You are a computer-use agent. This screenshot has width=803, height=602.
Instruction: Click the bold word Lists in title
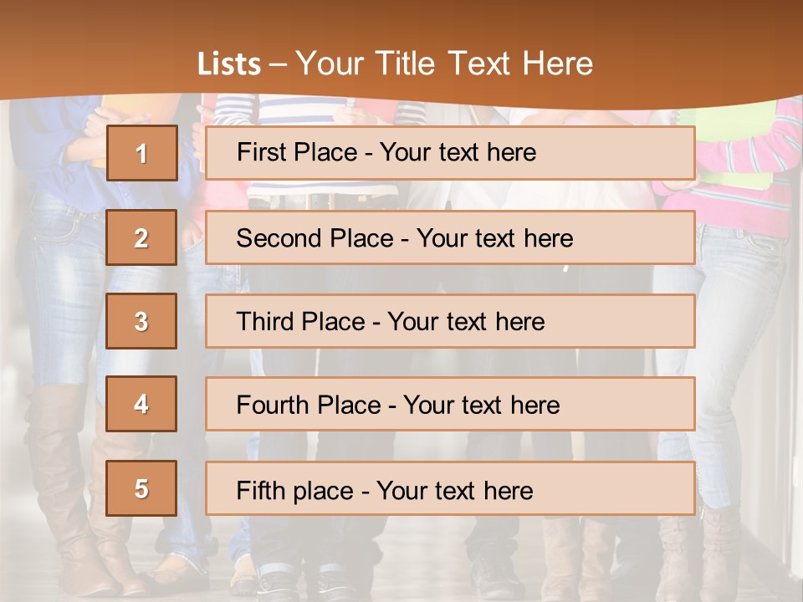click(229, 64)
